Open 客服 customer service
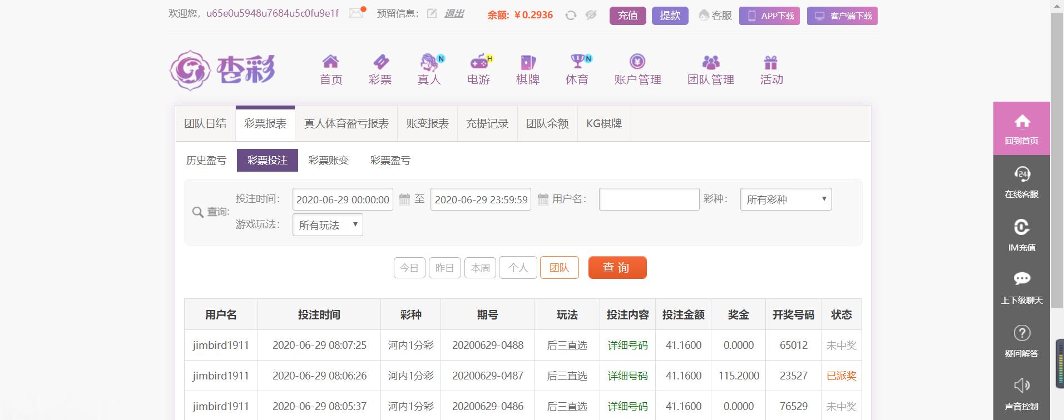 (715, 16)
